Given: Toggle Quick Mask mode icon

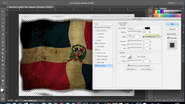Looking at the screenshot, I should (3, 95).
